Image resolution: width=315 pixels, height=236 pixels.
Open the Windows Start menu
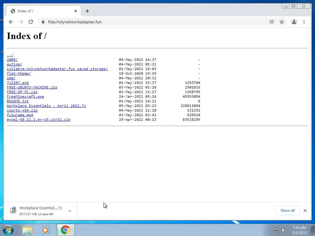tap(8, 230)
